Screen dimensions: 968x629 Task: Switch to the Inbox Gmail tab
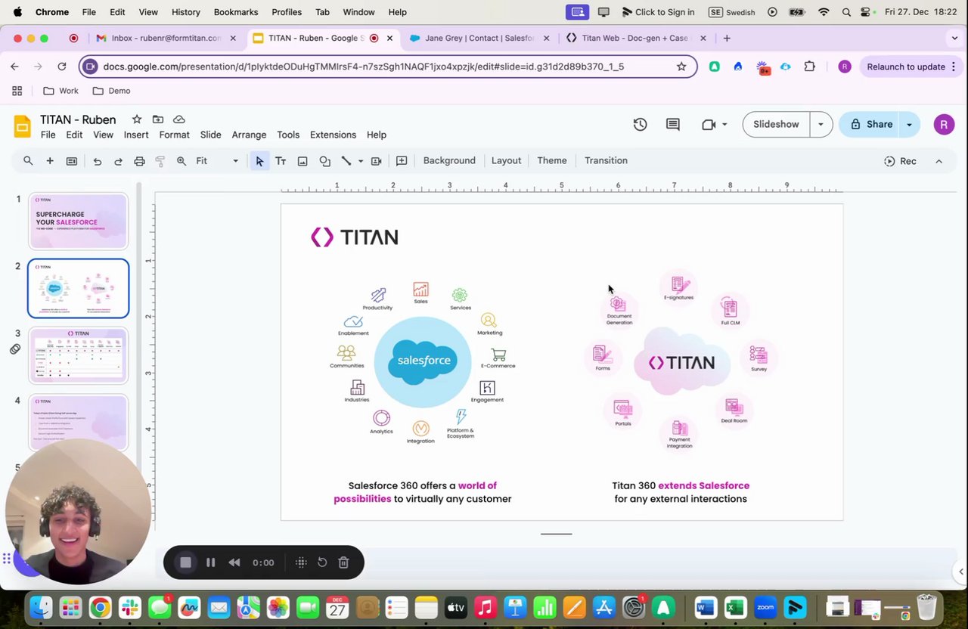point(166,38)
